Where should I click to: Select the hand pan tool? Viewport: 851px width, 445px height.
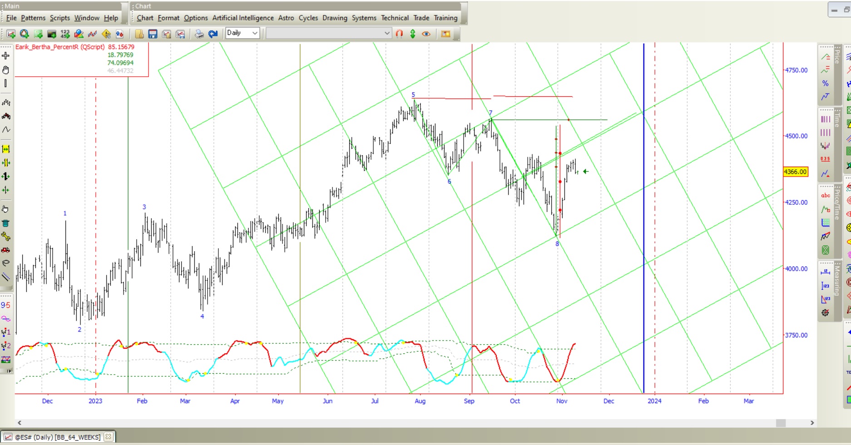click(6, 69)
